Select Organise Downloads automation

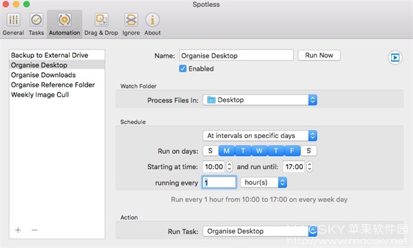tap(57, 75)
